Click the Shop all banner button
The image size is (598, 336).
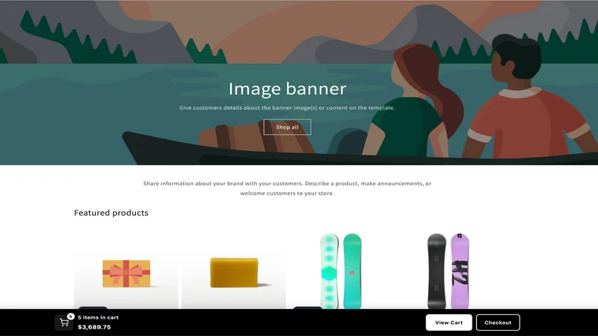pyautogui.click(x=287, y=127)
